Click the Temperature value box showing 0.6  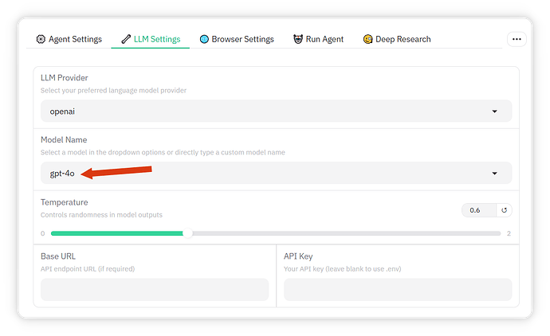pos(479,210)
